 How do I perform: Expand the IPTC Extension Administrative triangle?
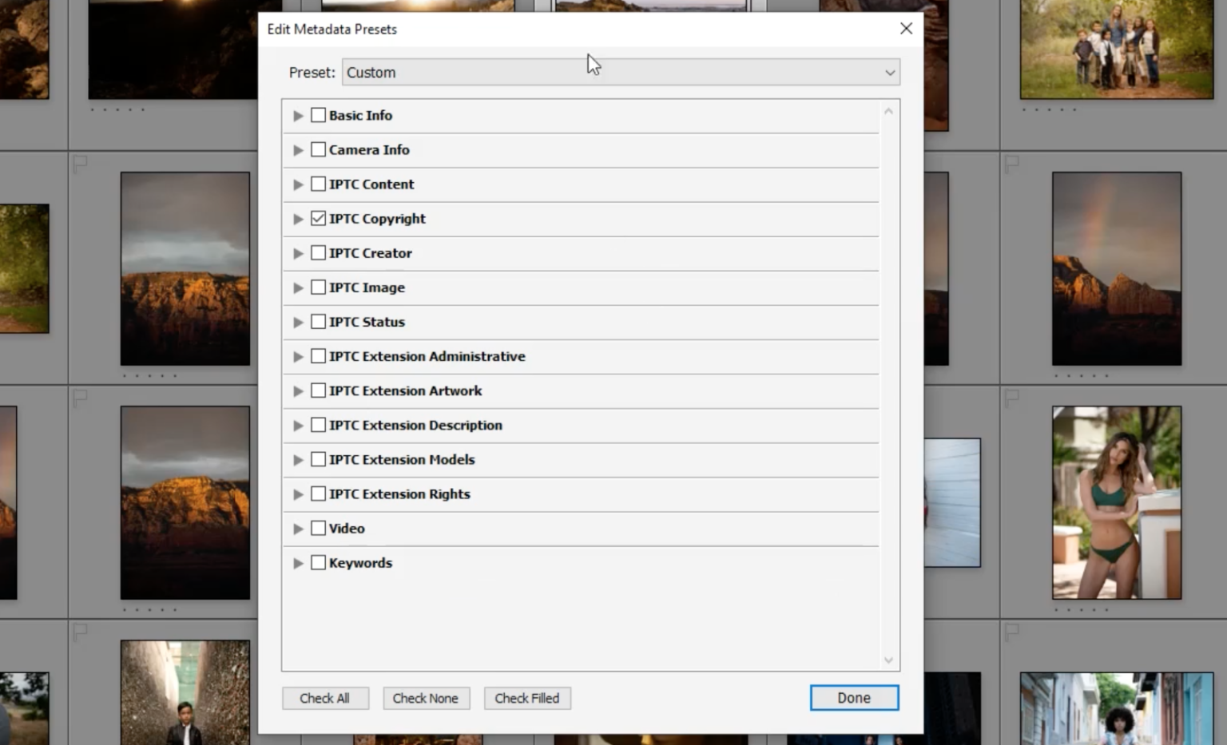click(x=298, y=356)
